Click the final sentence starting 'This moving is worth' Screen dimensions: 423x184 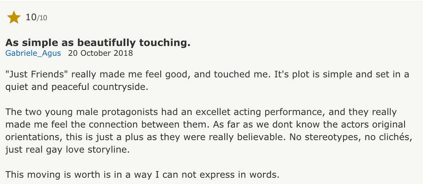(142, 175)
